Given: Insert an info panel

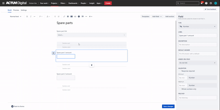Looking at the screenshot, I should click(x=79, y=16).
